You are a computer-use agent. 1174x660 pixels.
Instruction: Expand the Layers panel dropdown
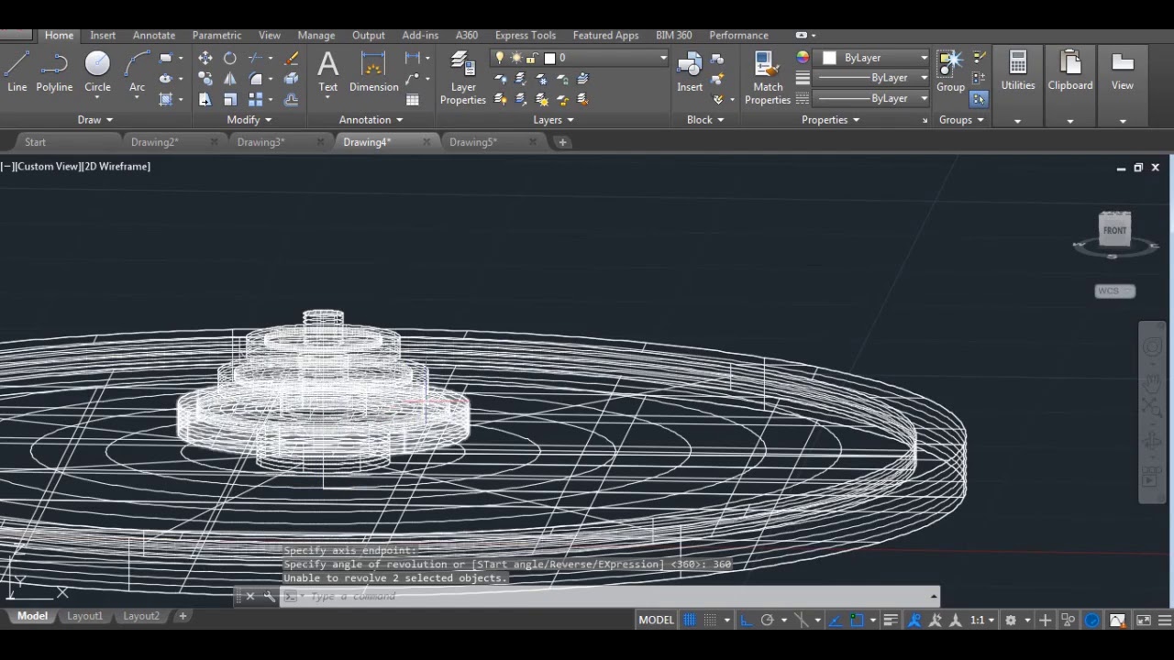[553, 120]
